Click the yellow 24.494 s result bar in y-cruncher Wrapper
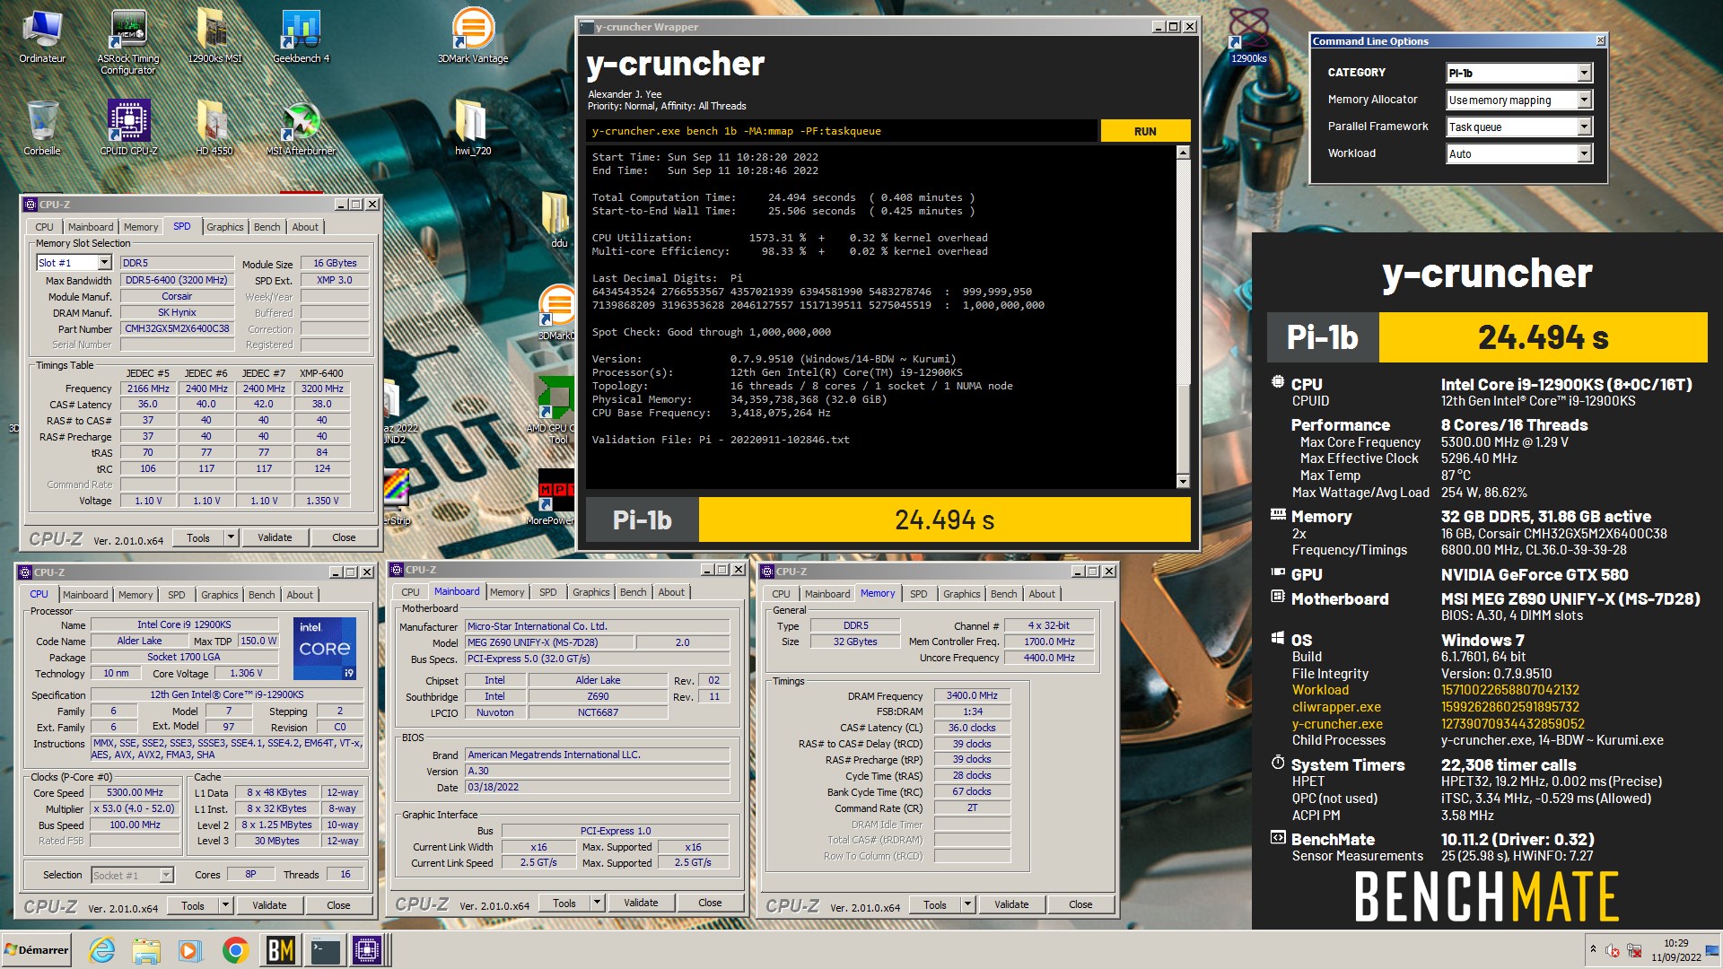Image resolution: width=1723 pixels, height=969 pixels. point(944,520)
